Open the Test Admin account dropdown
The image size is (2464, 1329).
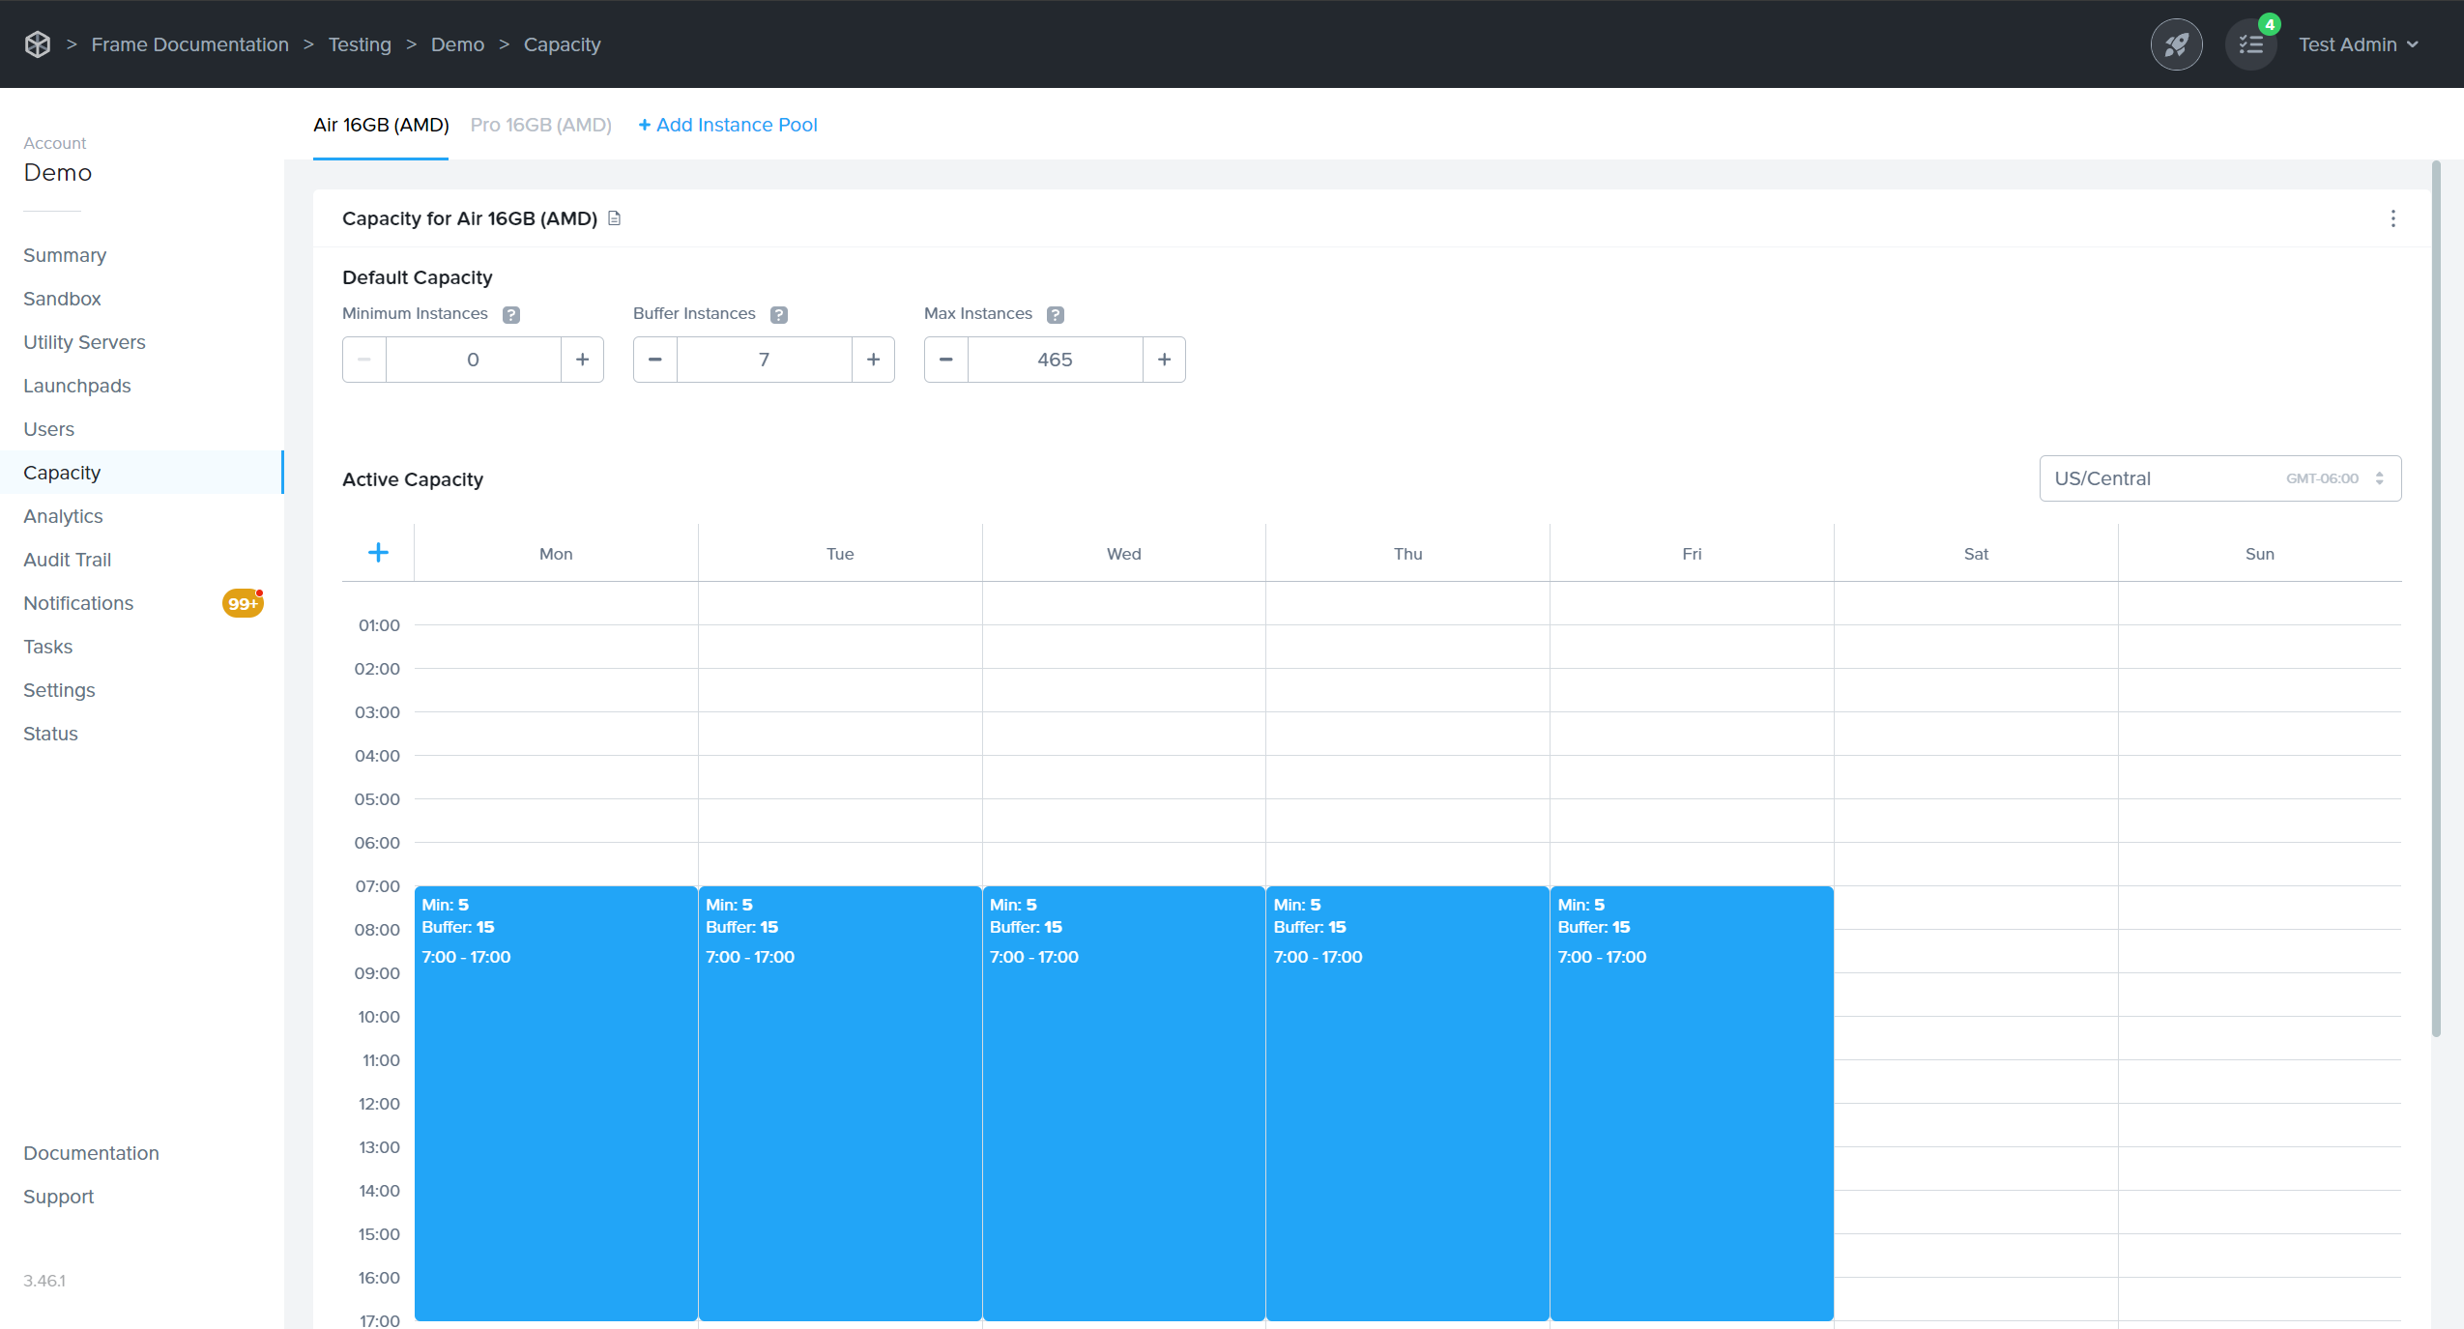[2357, 43]
